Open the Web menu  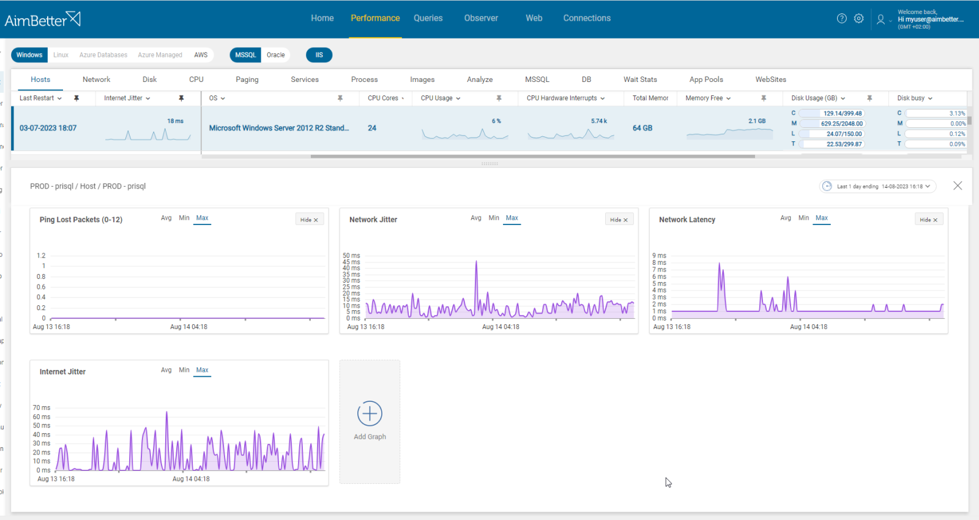click(534, 18)
